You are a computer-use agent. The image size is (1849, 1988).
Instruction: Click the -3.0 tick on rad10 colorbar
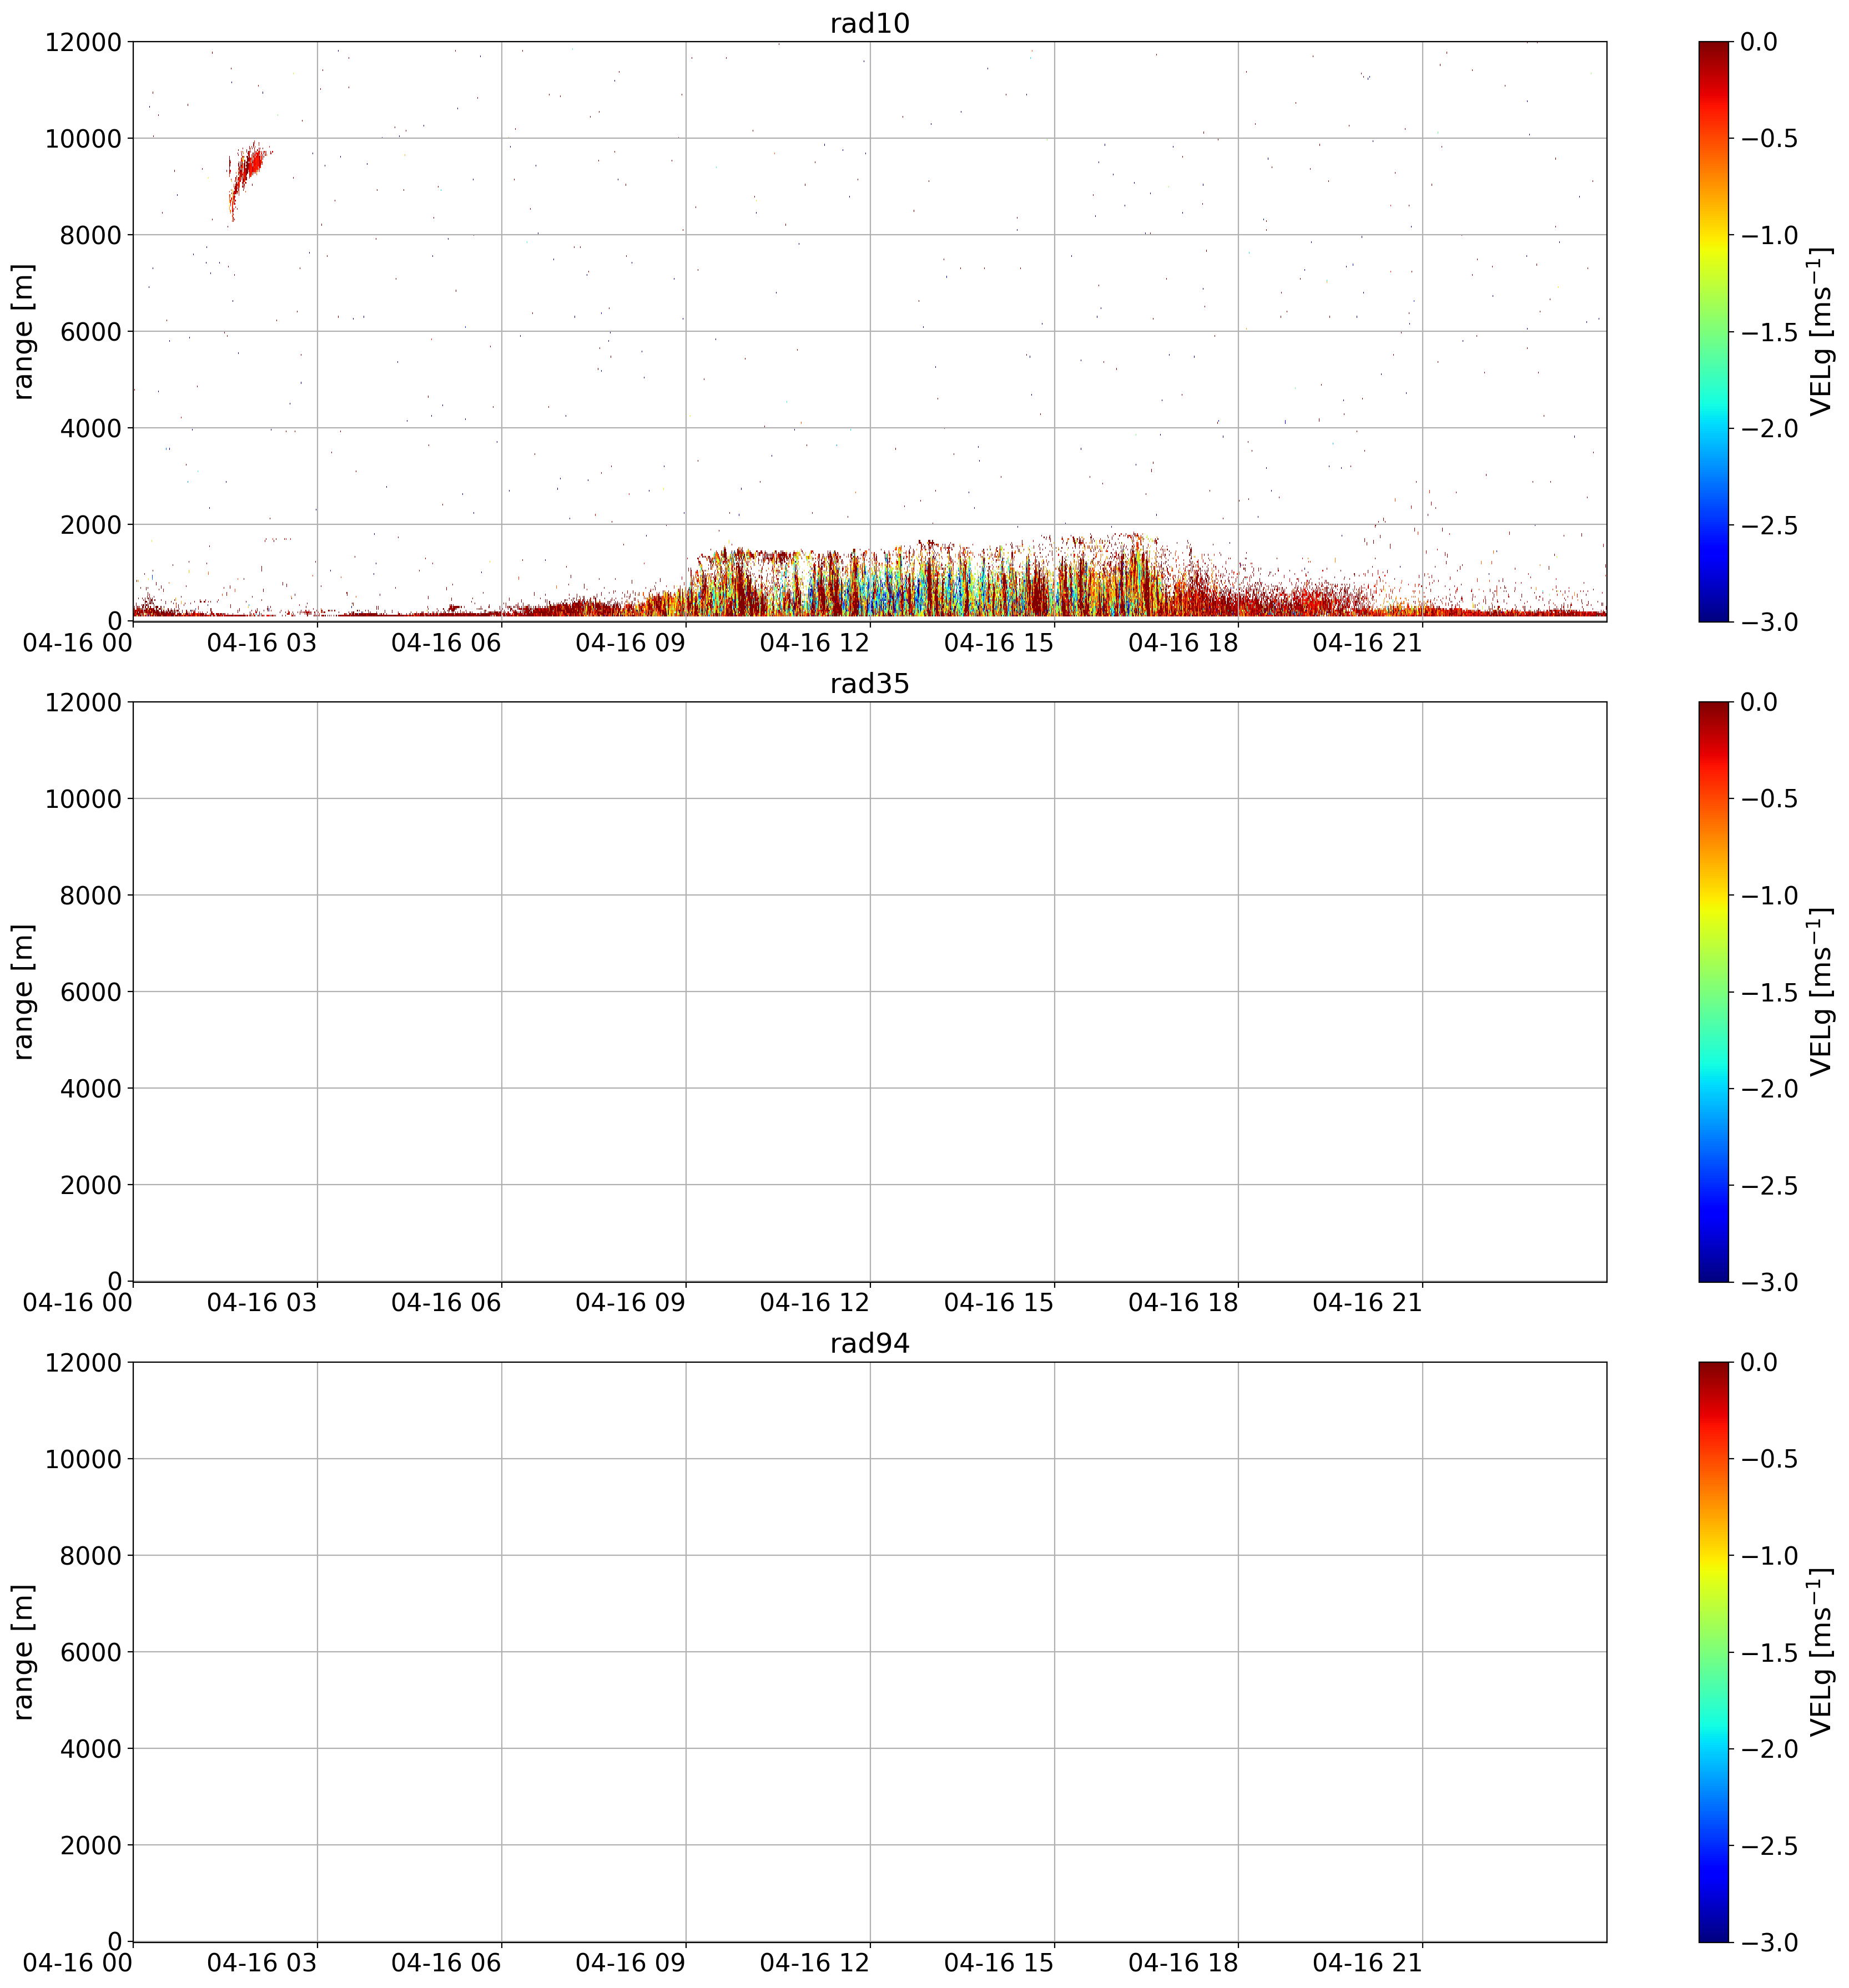pos(1769,622)
